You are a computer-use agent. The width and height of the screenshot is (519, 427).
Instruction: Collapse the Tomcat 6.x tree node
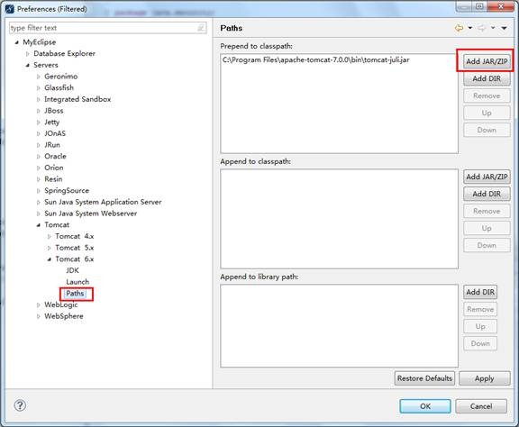49,259
